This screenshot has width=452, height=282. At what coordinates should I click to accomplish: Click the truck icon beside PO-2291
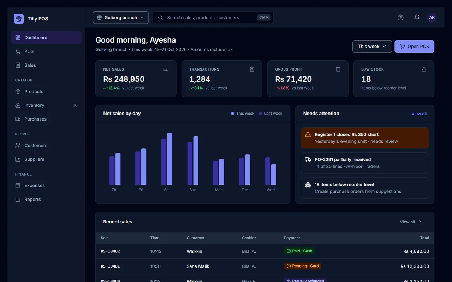[308, 160]
